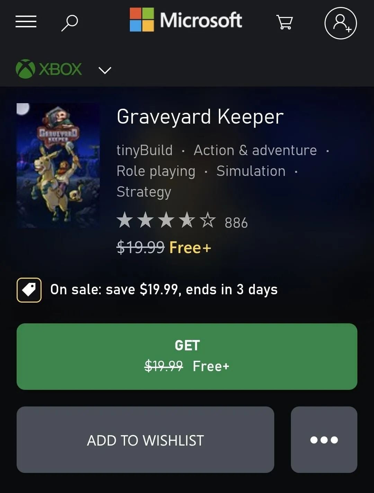Click the star rating row
374x493 pixels.
(166, 220)
